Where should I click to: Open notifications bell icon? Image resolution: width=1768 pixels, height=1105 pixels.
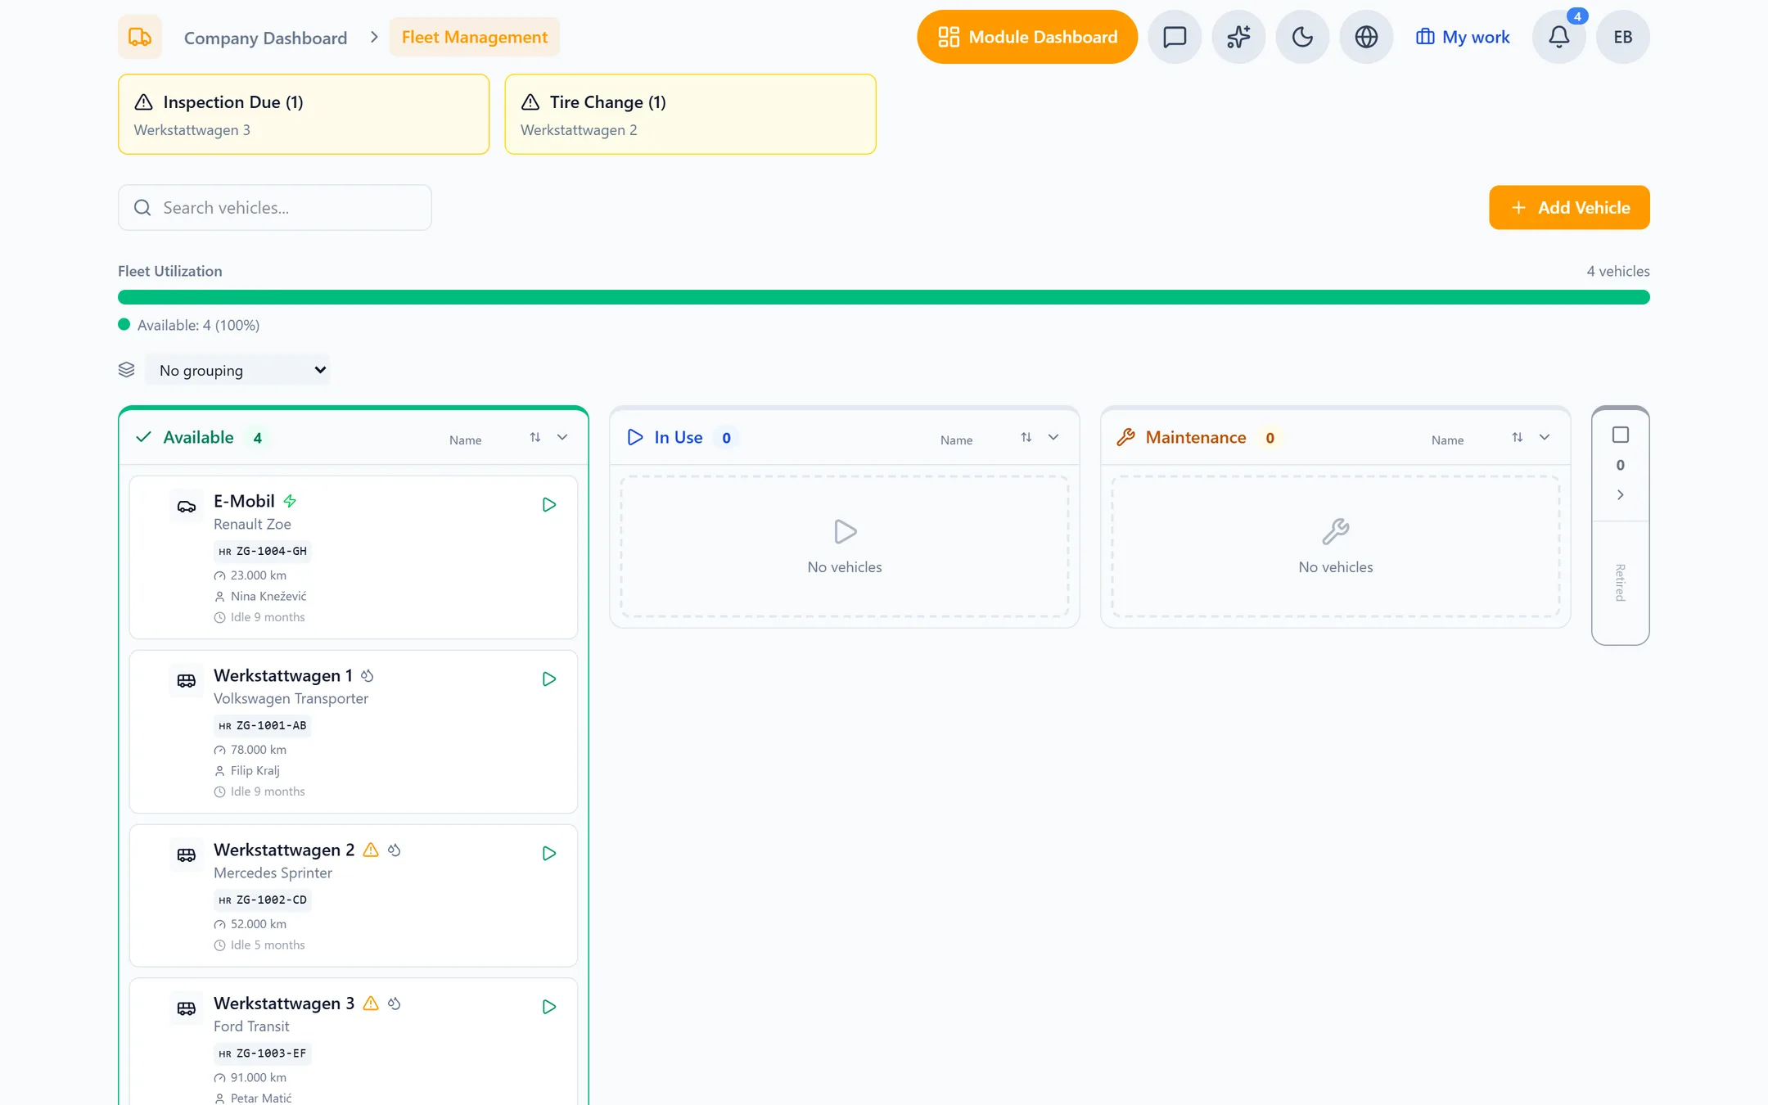coord(1559,37)
